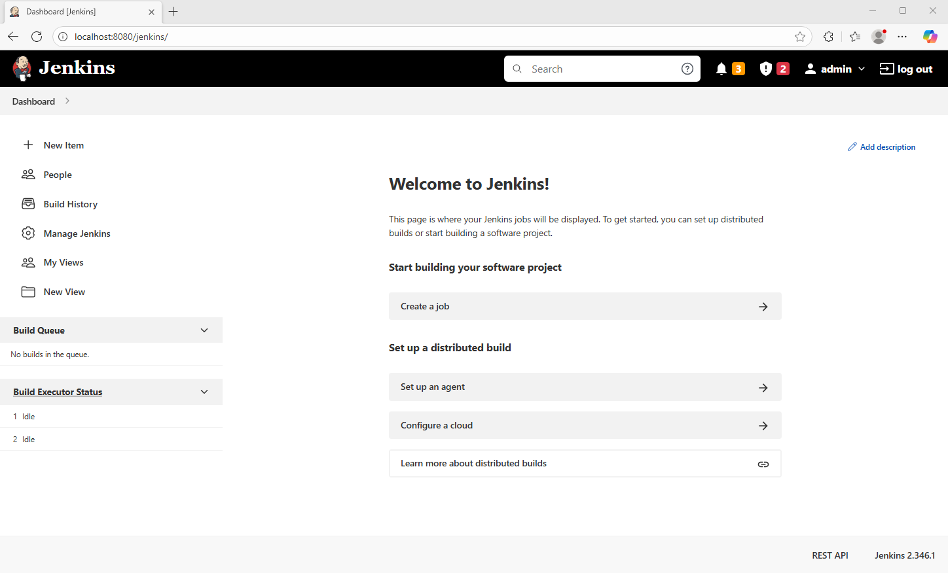Open My Views
Screen dimensions: 948x573
point(64,262)
